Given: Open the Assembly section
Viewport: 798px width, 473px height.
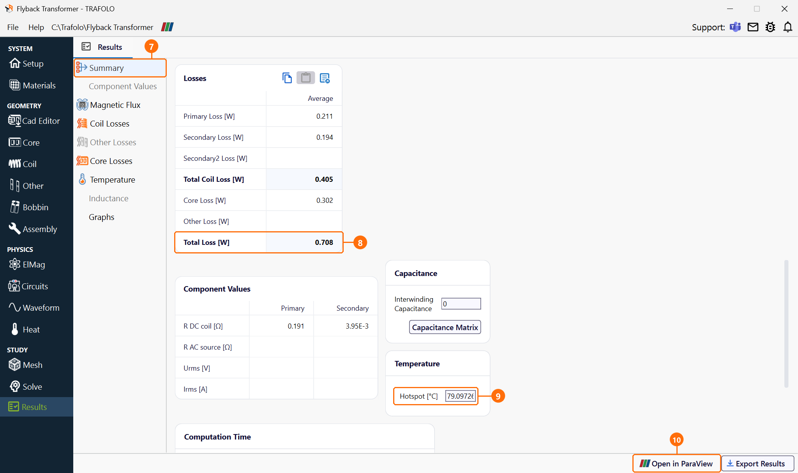Looking at the screenshot, I should click(x=33, y=229).
